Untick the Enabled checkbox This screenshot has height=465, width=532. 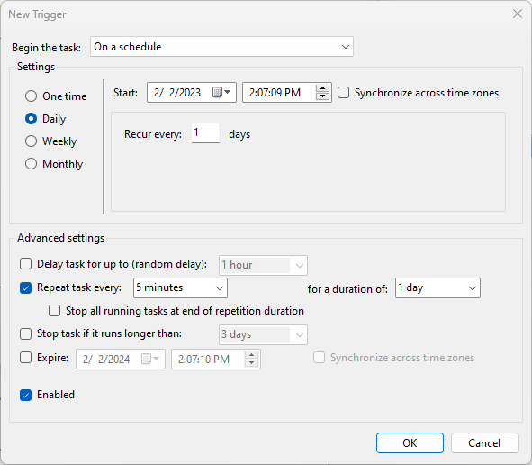(26, 395)
